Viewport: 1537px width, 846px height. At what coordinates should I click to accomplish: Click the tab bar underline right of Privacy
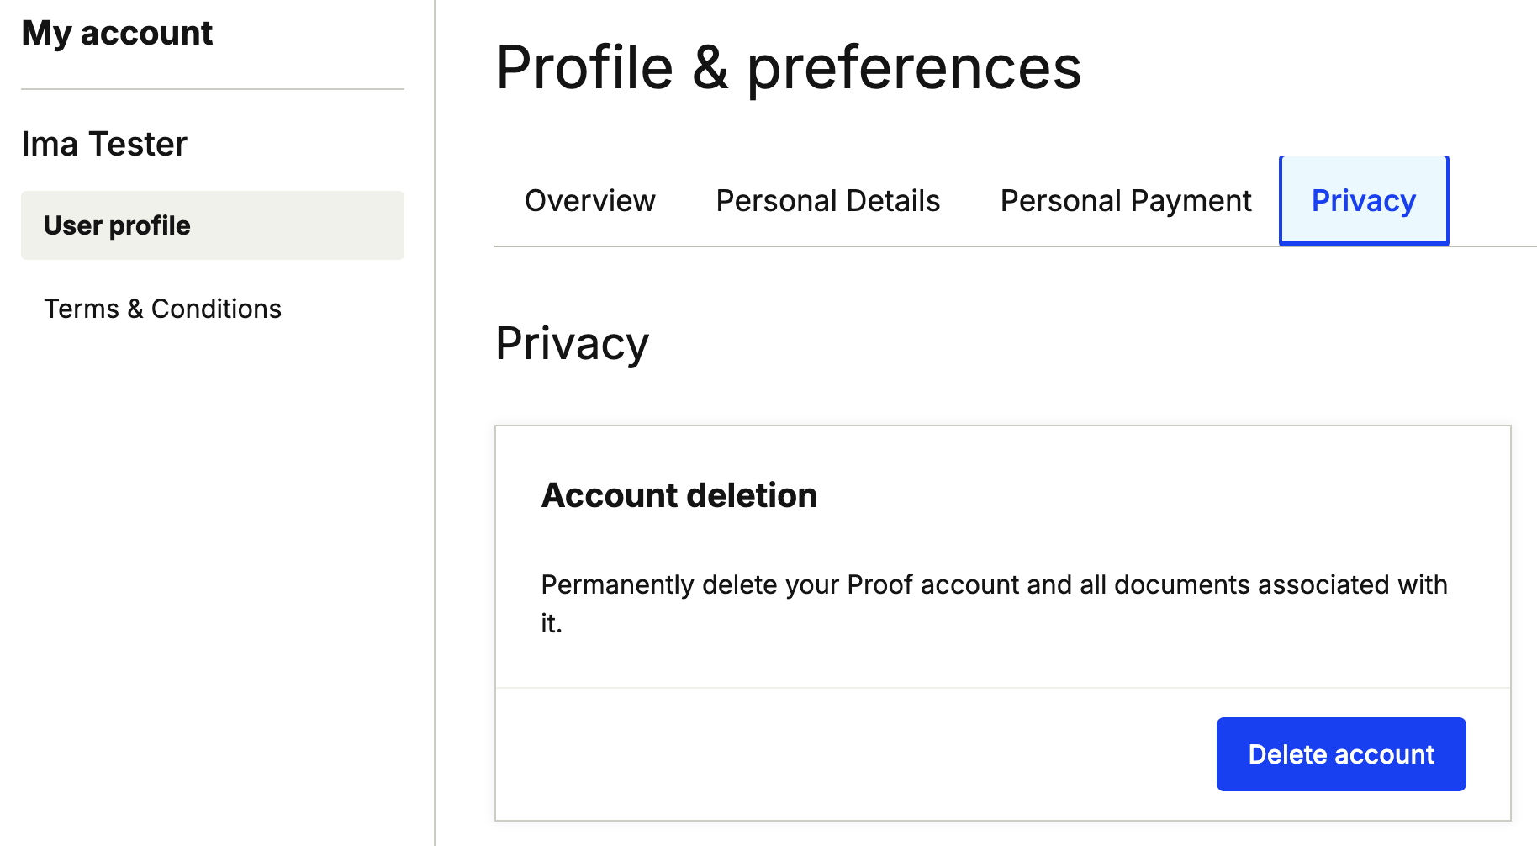click(x=1492, y=246)
